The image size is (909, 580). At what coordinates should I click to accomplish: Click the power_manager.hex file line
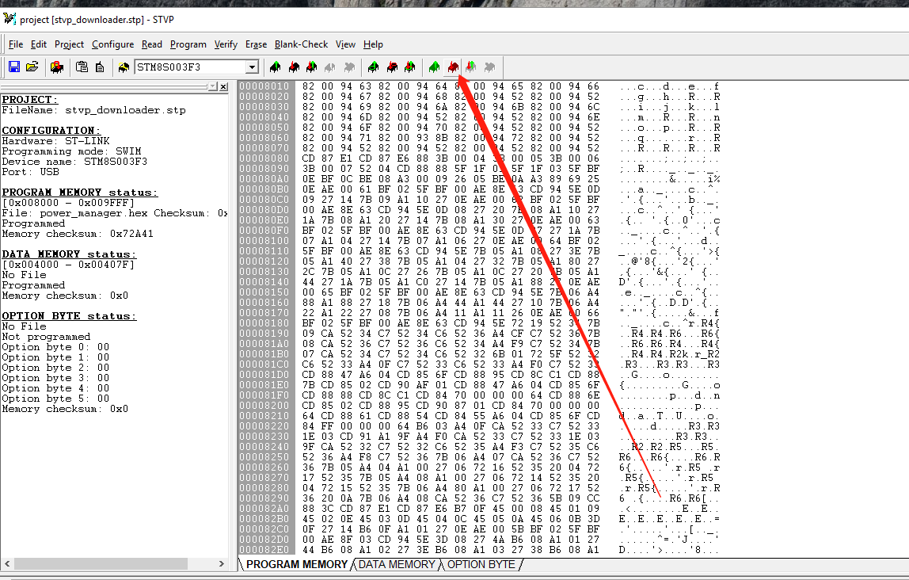click(115, 213)
